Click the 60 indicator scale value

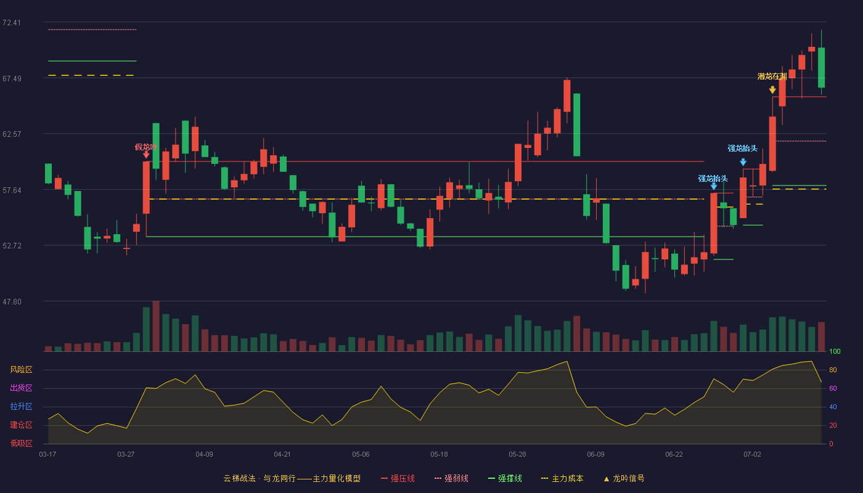tap(833, 389)
